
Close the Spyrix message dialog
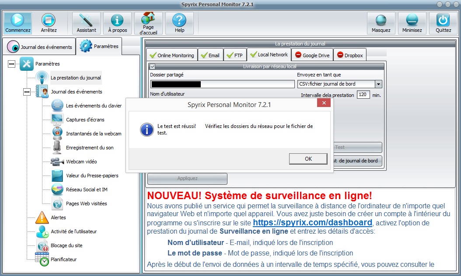pyautogui.click(x=324, y=103)
